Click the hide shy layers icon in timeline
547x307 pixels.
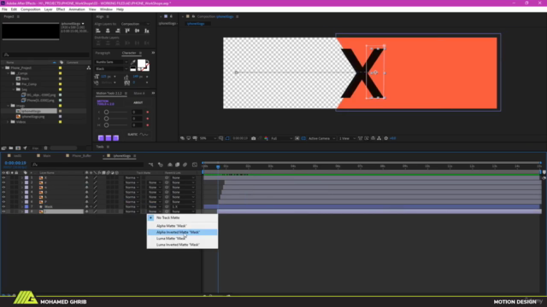(170, 165)
